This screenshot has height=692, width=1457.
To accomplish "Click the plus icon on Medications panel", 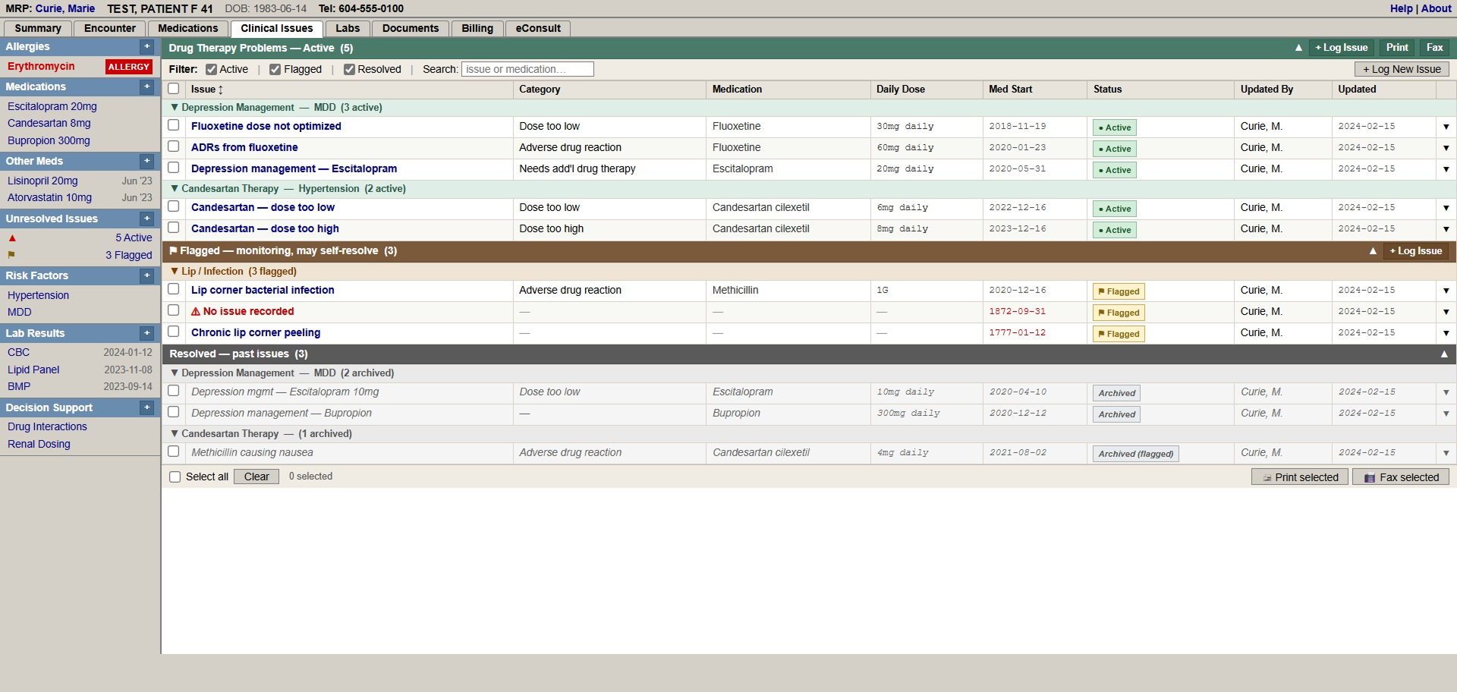I will point(147,87).
